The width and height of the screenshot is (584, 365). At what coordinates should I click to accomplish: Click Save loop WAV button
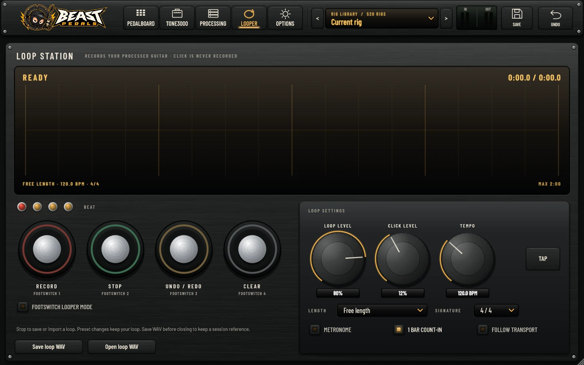pyautogui.click(x=49, y=347)
